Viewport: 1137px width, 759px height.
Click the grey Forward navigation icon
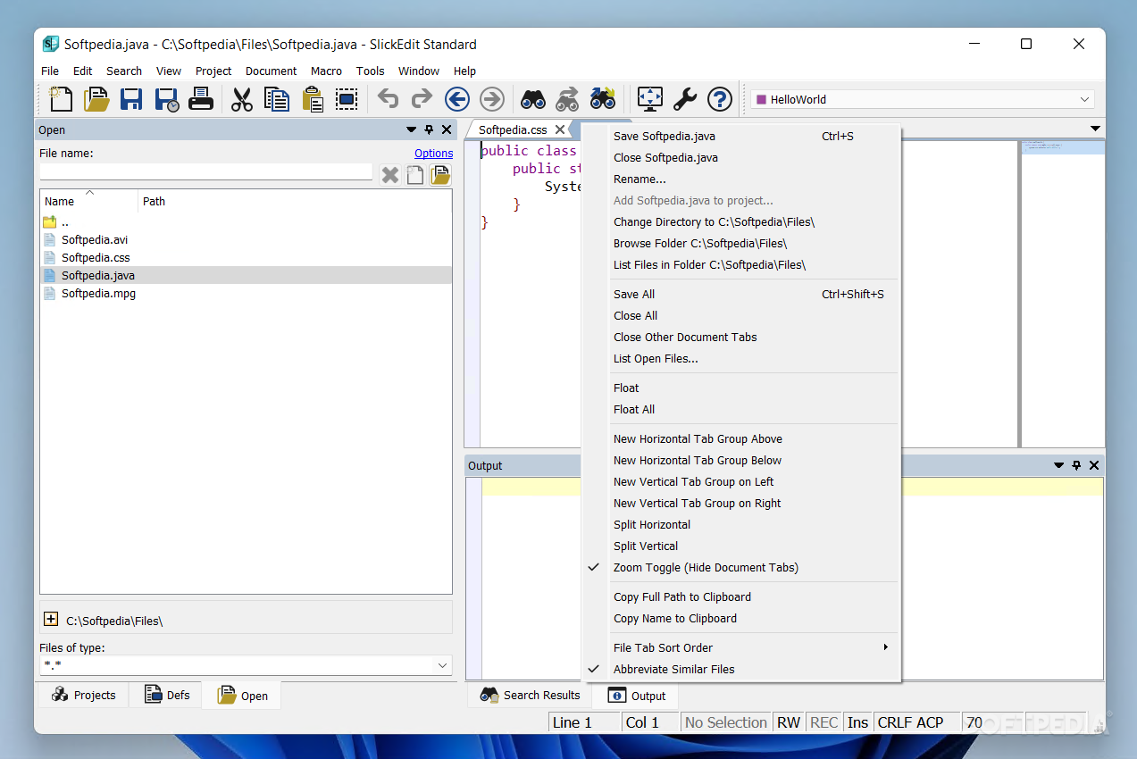[492, 98]
